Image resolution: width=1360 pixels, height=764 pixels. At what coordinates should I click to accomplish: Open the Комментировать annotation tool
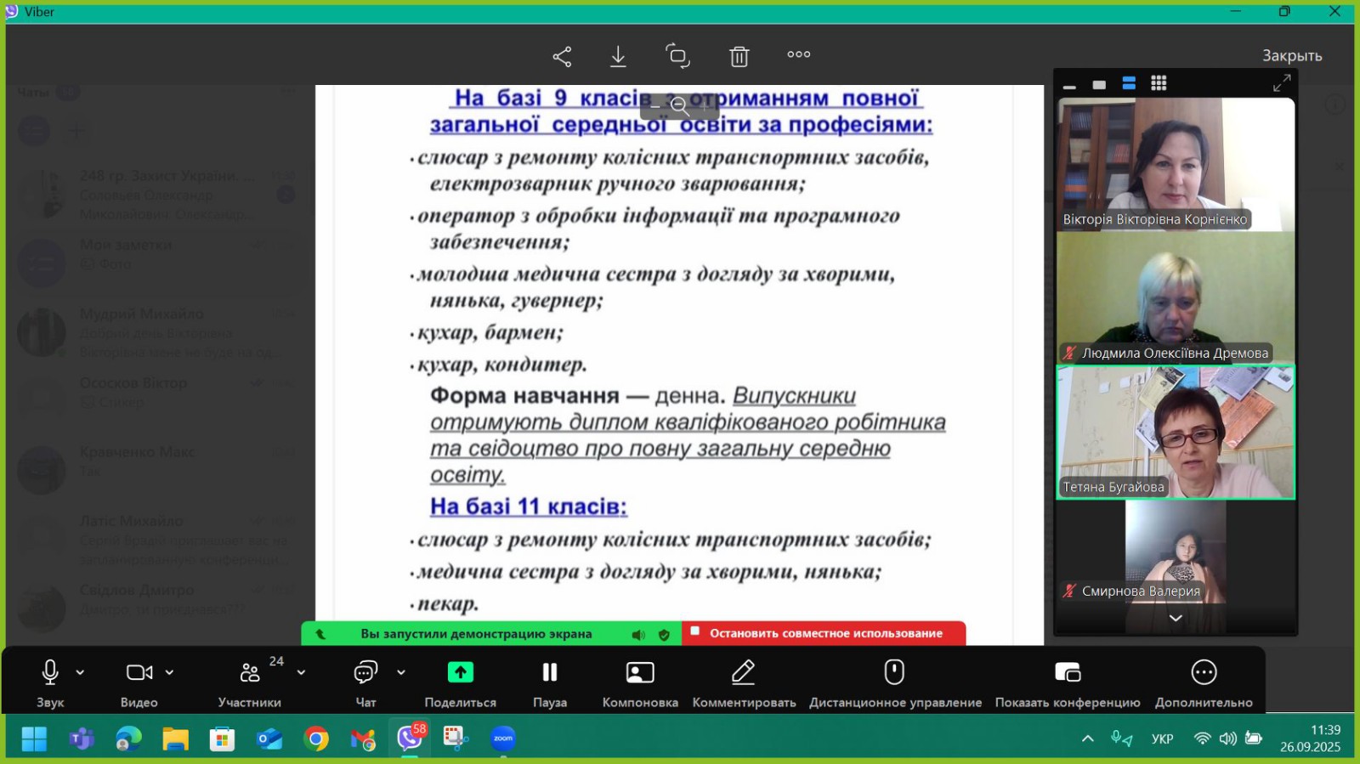click(744, 682)
